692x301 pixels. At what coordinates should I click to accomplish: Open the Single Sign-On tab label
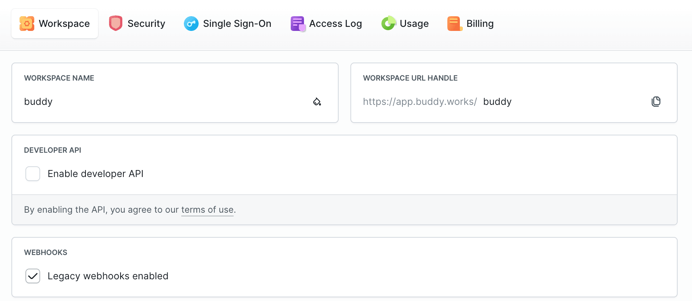237,24
